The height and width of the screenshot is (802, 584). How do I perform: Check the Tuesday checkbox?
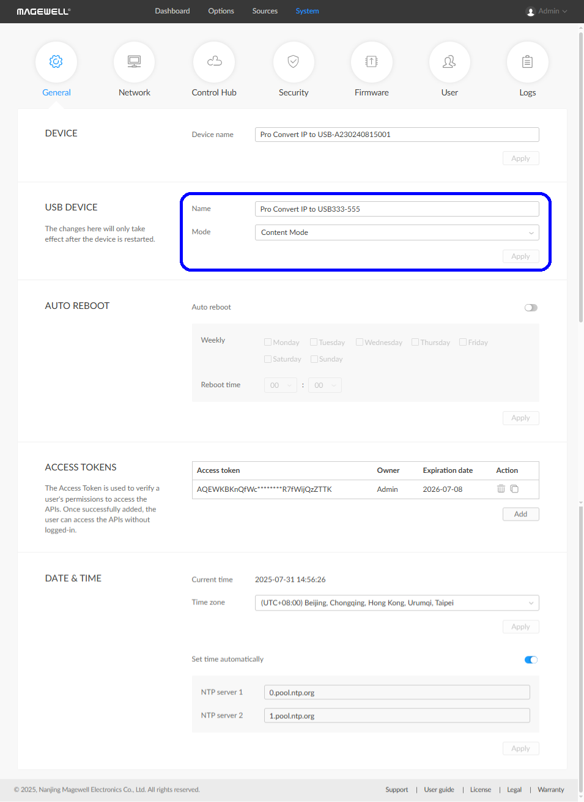tap(314, 342)
